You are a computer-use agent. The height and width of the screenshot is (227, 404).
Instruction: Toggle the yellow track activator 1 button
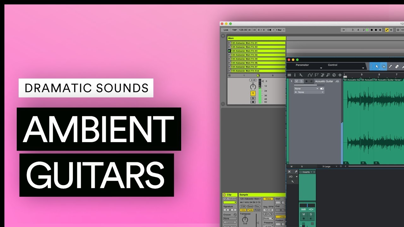(253, 93)
